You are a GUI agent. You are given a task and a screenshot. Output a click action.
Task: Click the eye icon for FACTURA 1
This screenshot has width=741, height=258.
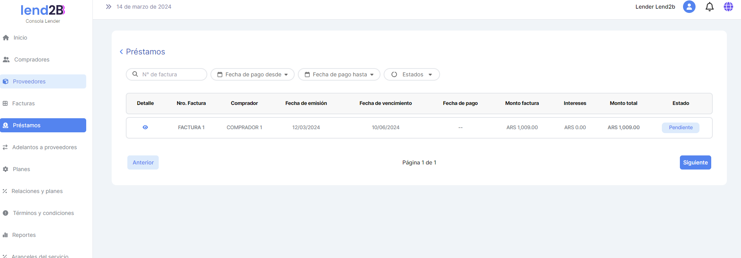pyautogui.click(x=145, y=127)
